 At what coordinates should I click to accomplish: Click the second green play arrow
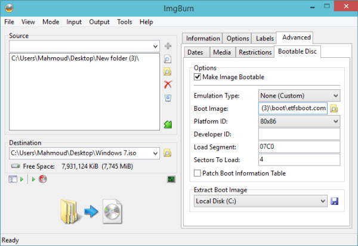[x=33, y=179]
